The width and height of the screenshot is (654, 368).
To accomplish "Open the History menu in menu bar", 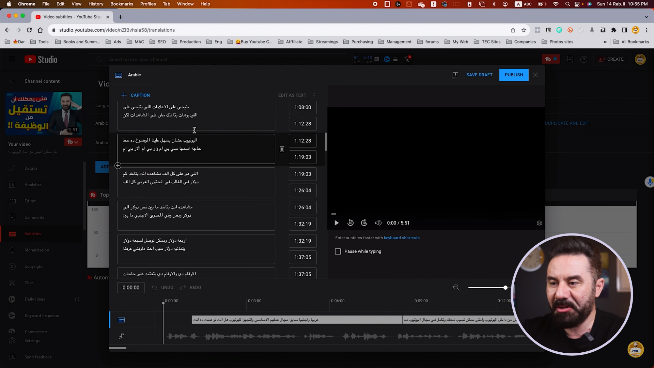I will 96,4.
